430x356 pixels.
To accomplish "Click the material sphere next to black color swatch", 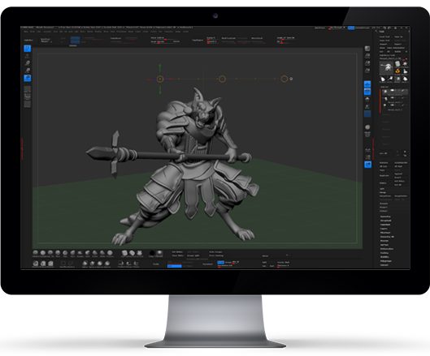I will [x=159, y=253].
